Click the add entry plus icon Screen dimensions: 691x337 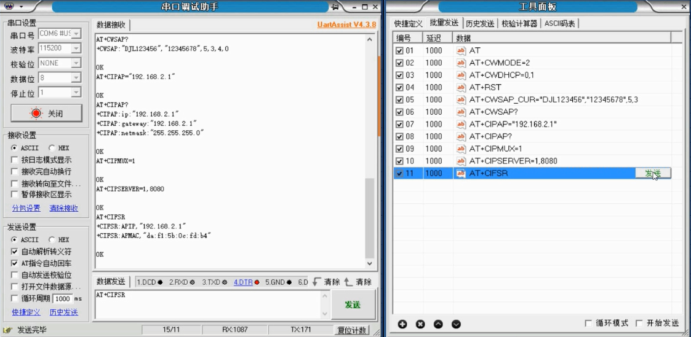[402, 324]
